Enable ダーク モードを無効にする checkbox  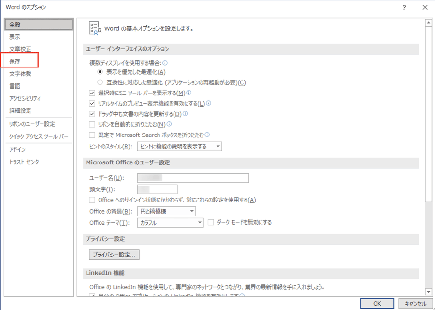[x=211, y=222]
